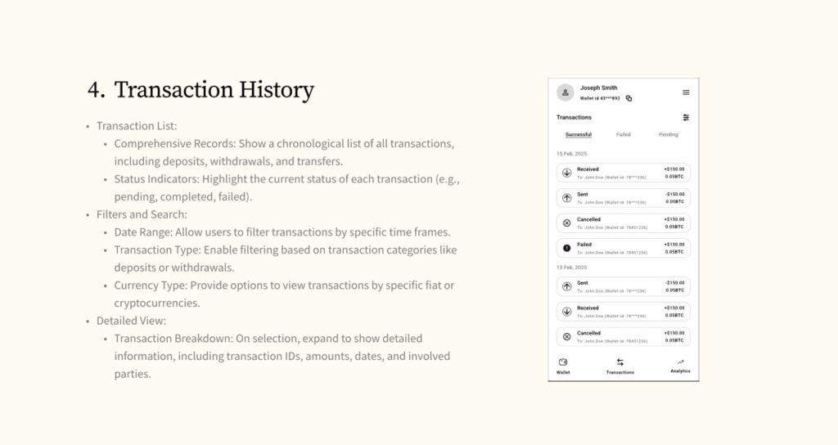The width and height of the screenshot is (838, 445).
Task: Click the Wallet id 43***892 text
Action: tap(601, 98)
